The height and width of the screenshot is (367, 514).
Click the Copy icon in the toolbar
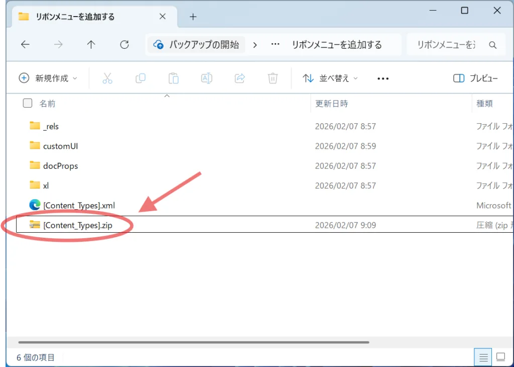[x=140, y=78]
